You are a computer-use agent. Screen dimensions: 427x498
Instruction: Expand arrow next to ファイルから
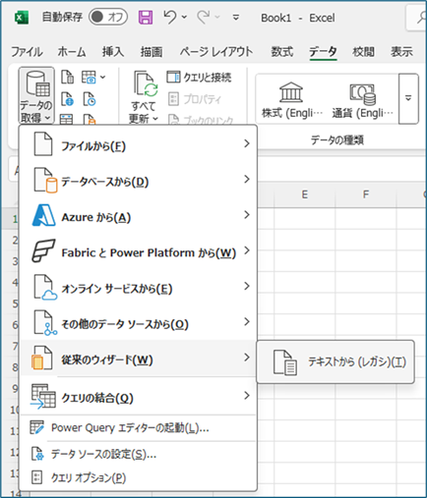[247, 143]
